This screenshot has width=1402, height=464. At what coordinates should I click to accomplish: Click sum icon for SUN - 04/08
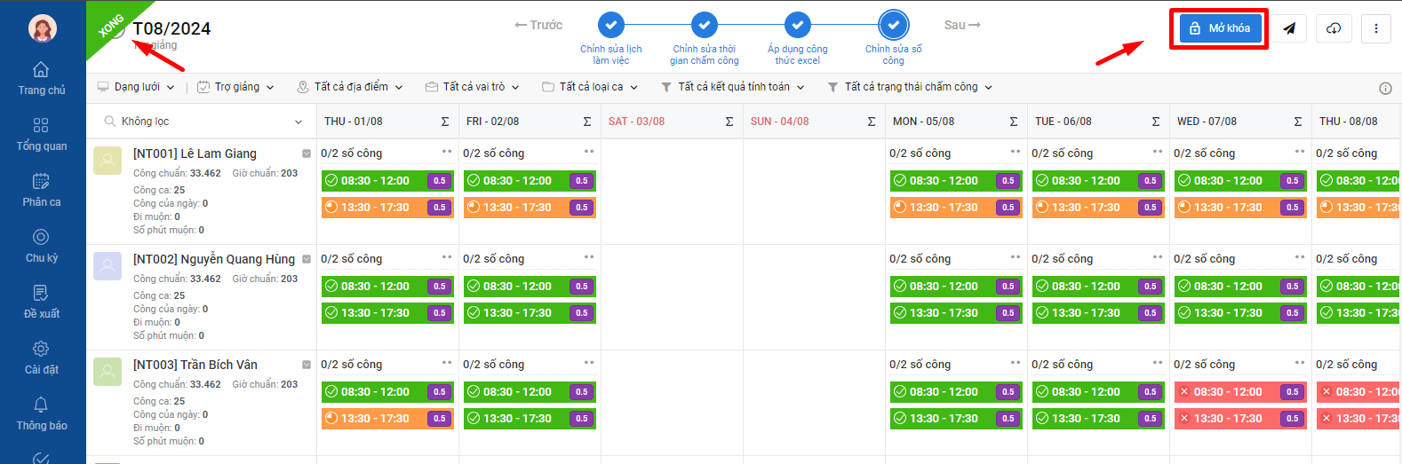click(x=872, y=122)
